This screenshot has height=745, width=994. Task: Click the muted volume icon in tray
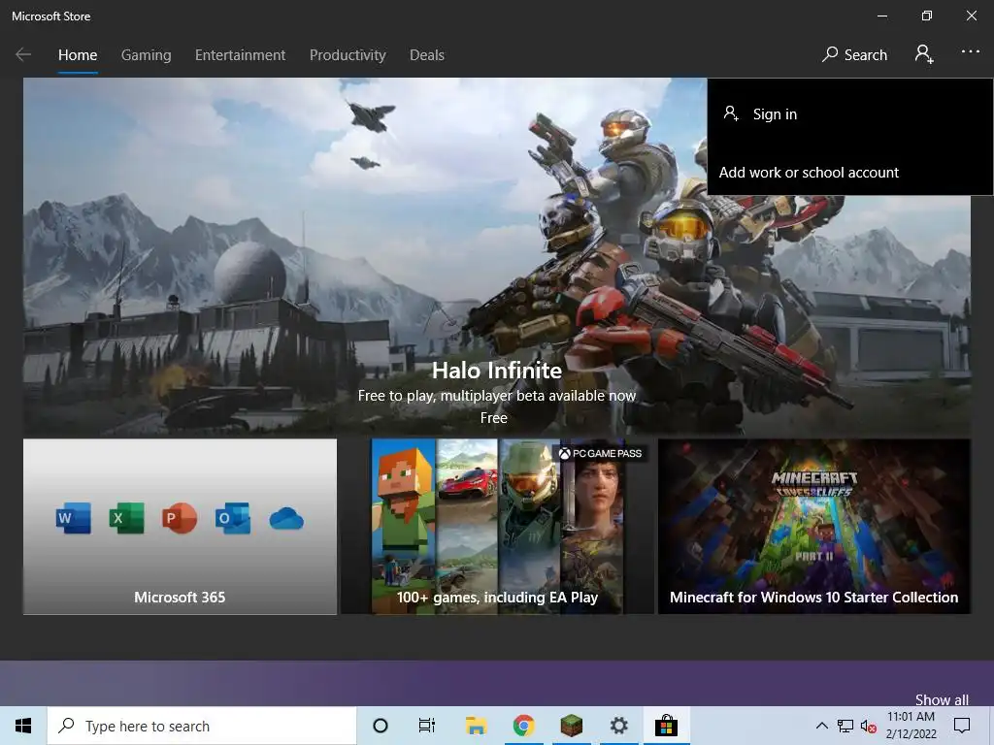tap(868, 726)
